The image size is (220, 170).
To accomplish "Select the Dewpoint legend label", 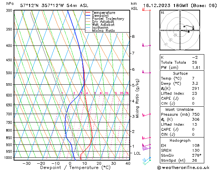I will click(x=100, y=16).
